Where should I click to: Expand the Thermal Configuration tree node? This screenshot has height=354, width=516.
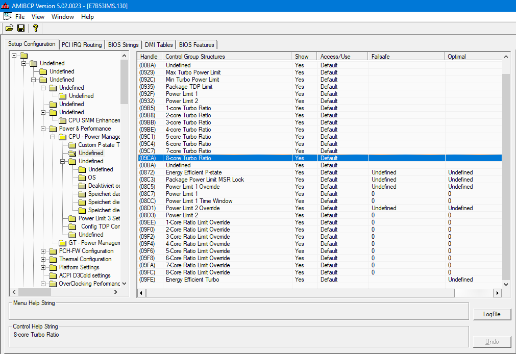pos(43,259)
